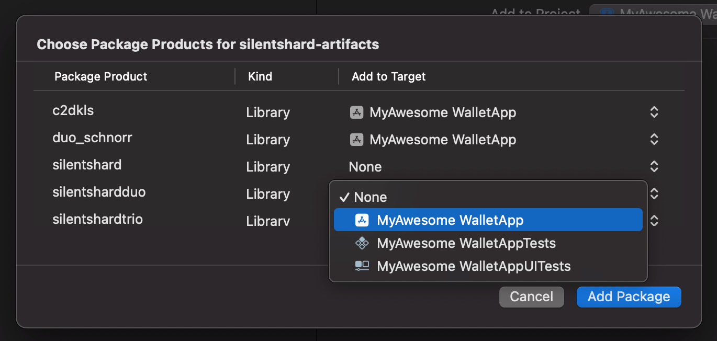Screen dimensions: 717x341
Task: Select the silentshardduo package product row
Action: point(99,192)
